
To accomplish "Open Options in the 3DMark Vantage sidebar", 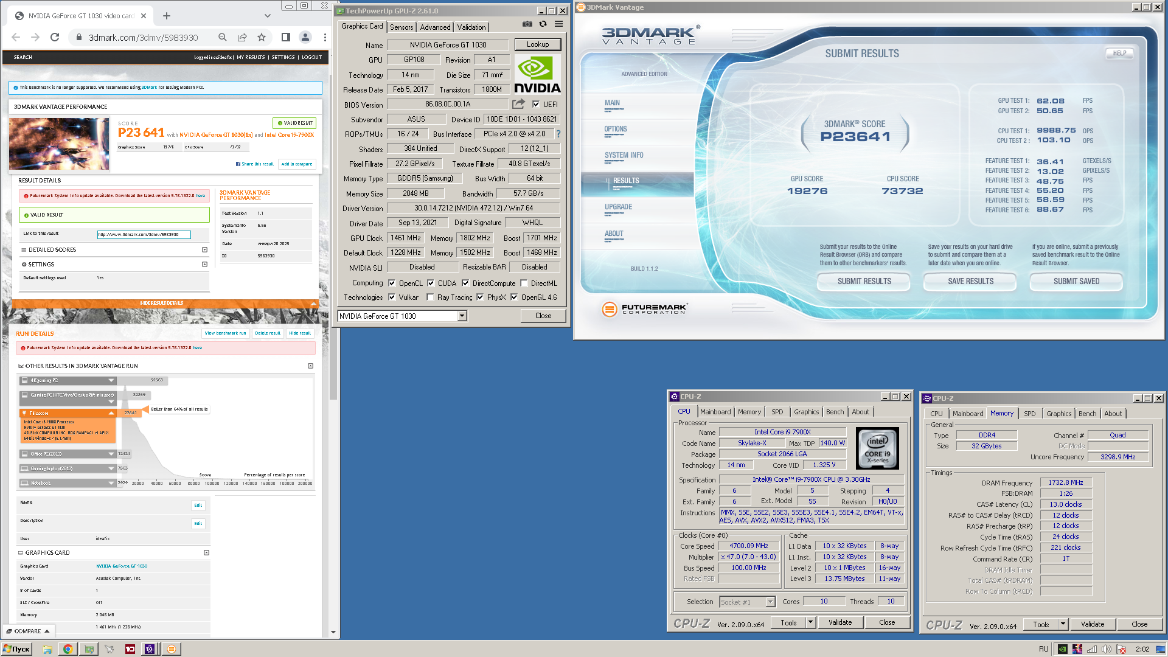I will [x=616, y=129].
